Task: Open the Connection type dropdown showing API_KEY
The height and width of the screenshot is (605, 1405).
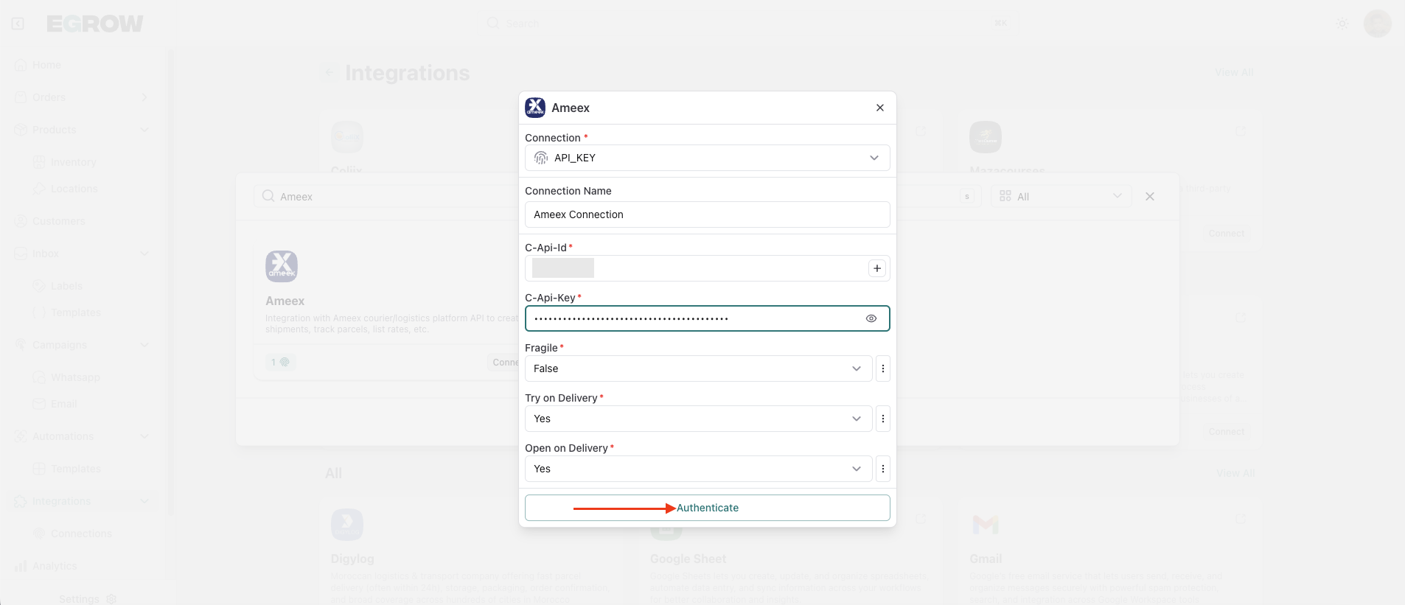Action: click(x=707, y=158)
